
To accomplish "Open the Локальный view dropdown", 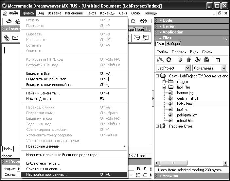I will tap(224, 68).
